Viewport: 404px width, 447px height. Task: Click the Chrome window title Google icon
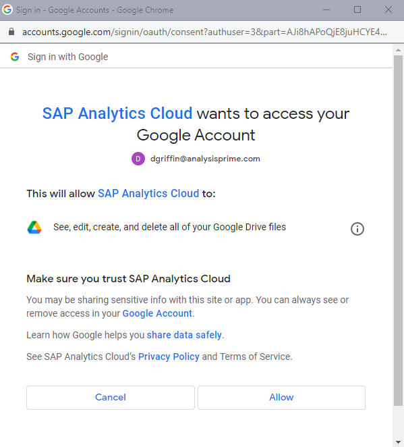coord(7,9)
